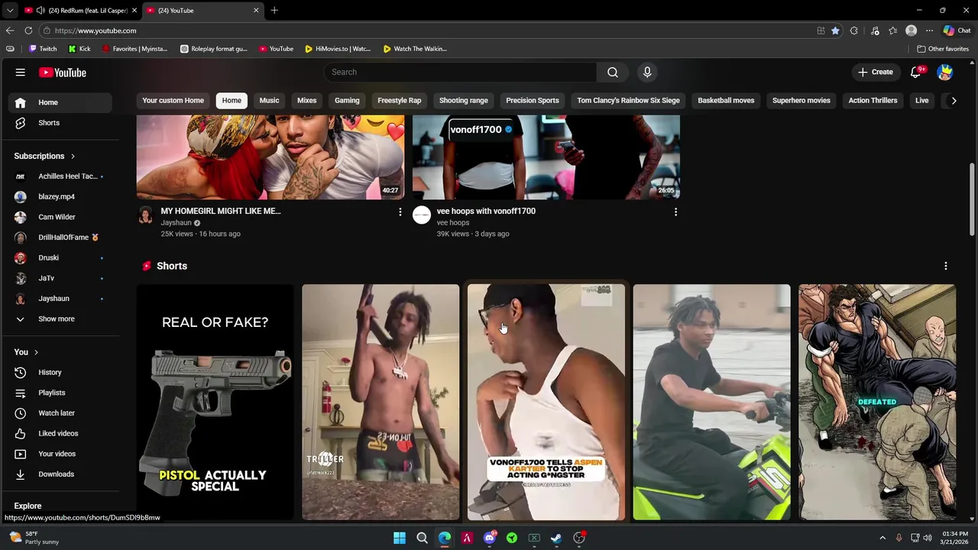Image resolution: width=978 pixels, height=550 pixels.
Task: Open blazey.mp4 channel
Action: (x=59, y=196)
